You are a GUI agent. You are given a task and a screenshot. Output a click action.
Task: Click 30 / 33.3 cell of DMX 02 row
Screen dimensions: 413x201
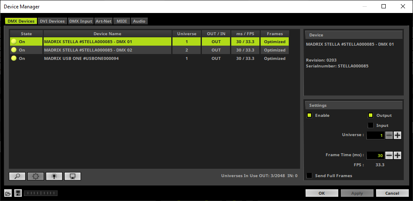[x=245, y=50]
